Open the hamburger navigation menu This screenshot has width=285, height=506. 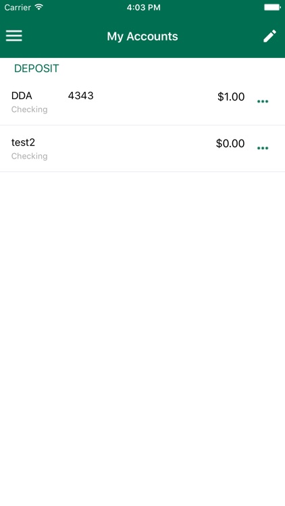[x=14, y=36]
